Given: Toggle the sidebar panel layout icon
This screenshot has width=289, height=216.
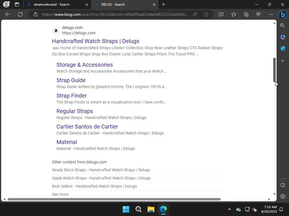Looking at the screenshot, I should (283, 185).
